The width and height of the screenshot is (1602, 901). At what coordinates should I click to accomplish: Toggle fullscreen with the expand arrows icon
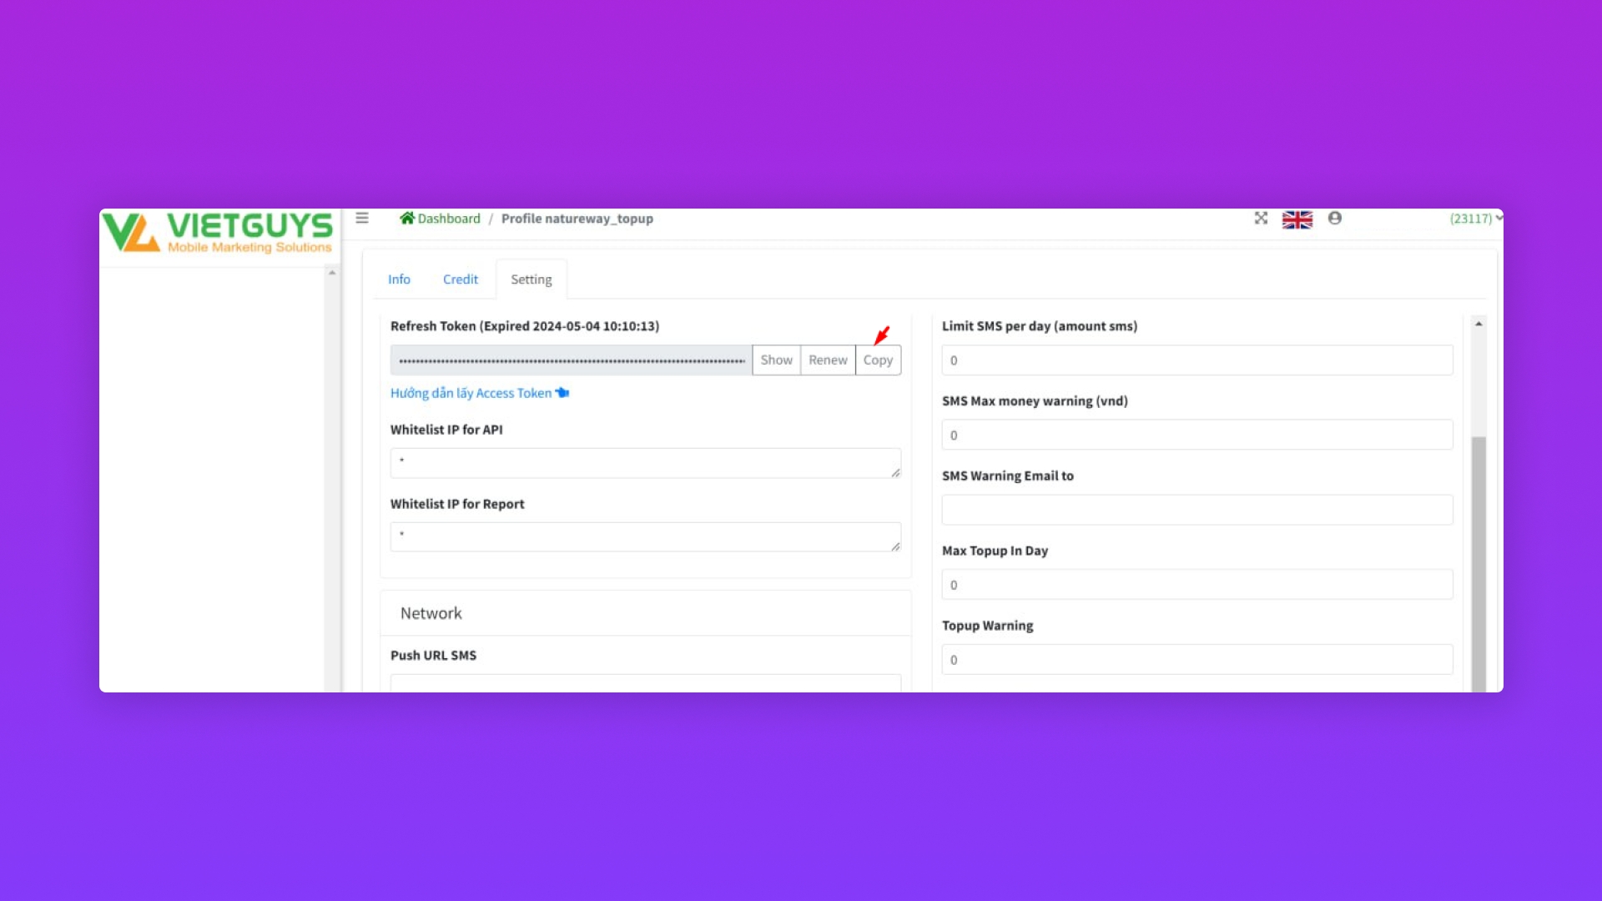pyautogui.click(x=1261, y=218)
